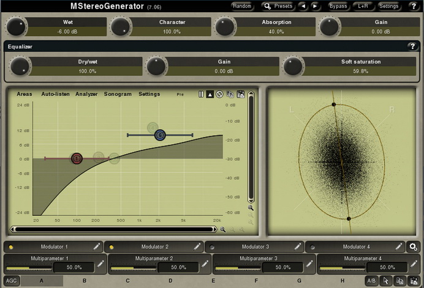Viewport: 424px width, 288px height.
Task: Select equalizer band 1 red node
Action: point(77,158)
